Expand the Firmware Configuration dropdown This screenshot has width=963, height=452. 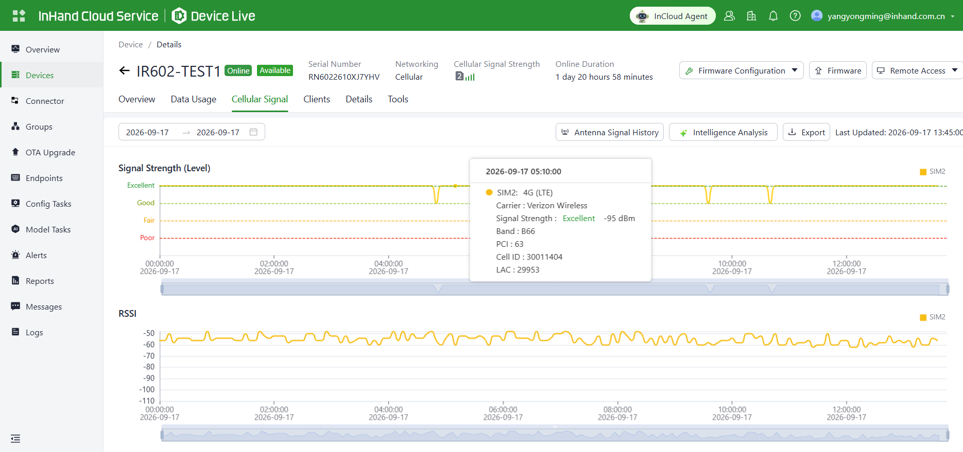pyautogui.click(x=741, y=70)
